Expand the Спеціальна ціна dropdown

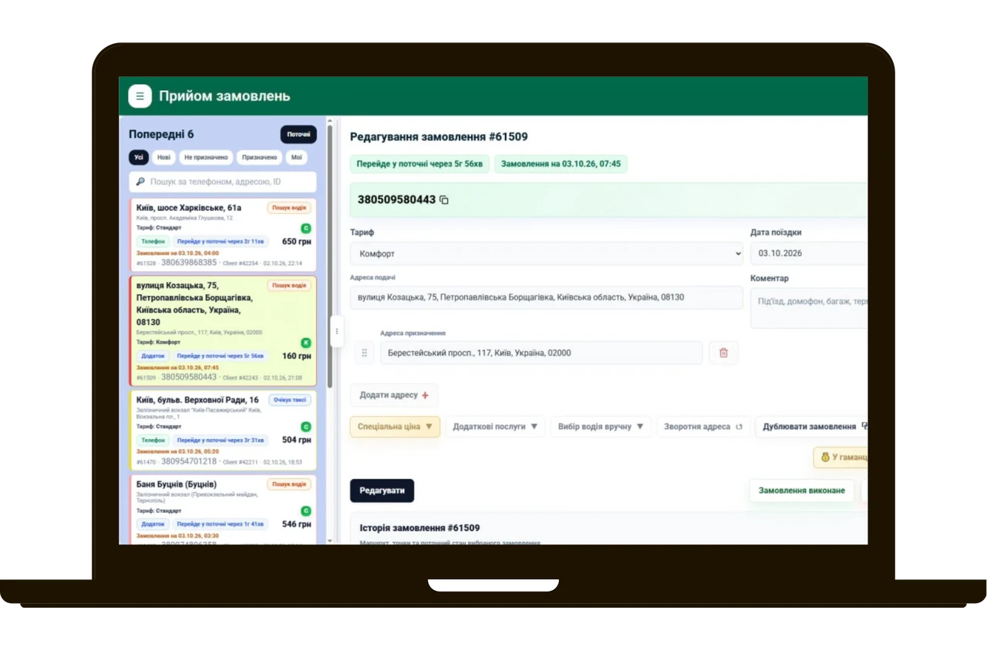395,427
